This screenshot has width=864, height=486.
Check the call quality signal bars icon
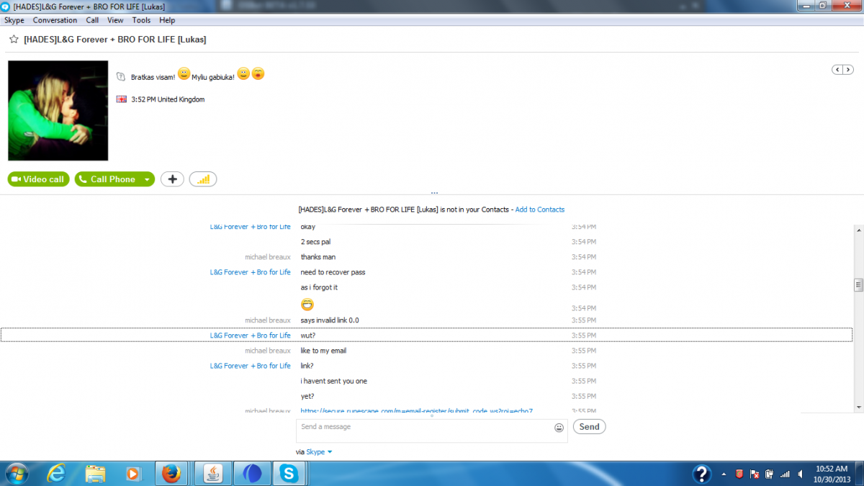203,179
